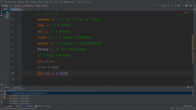Open the File menu

click(x=6, y=2)
